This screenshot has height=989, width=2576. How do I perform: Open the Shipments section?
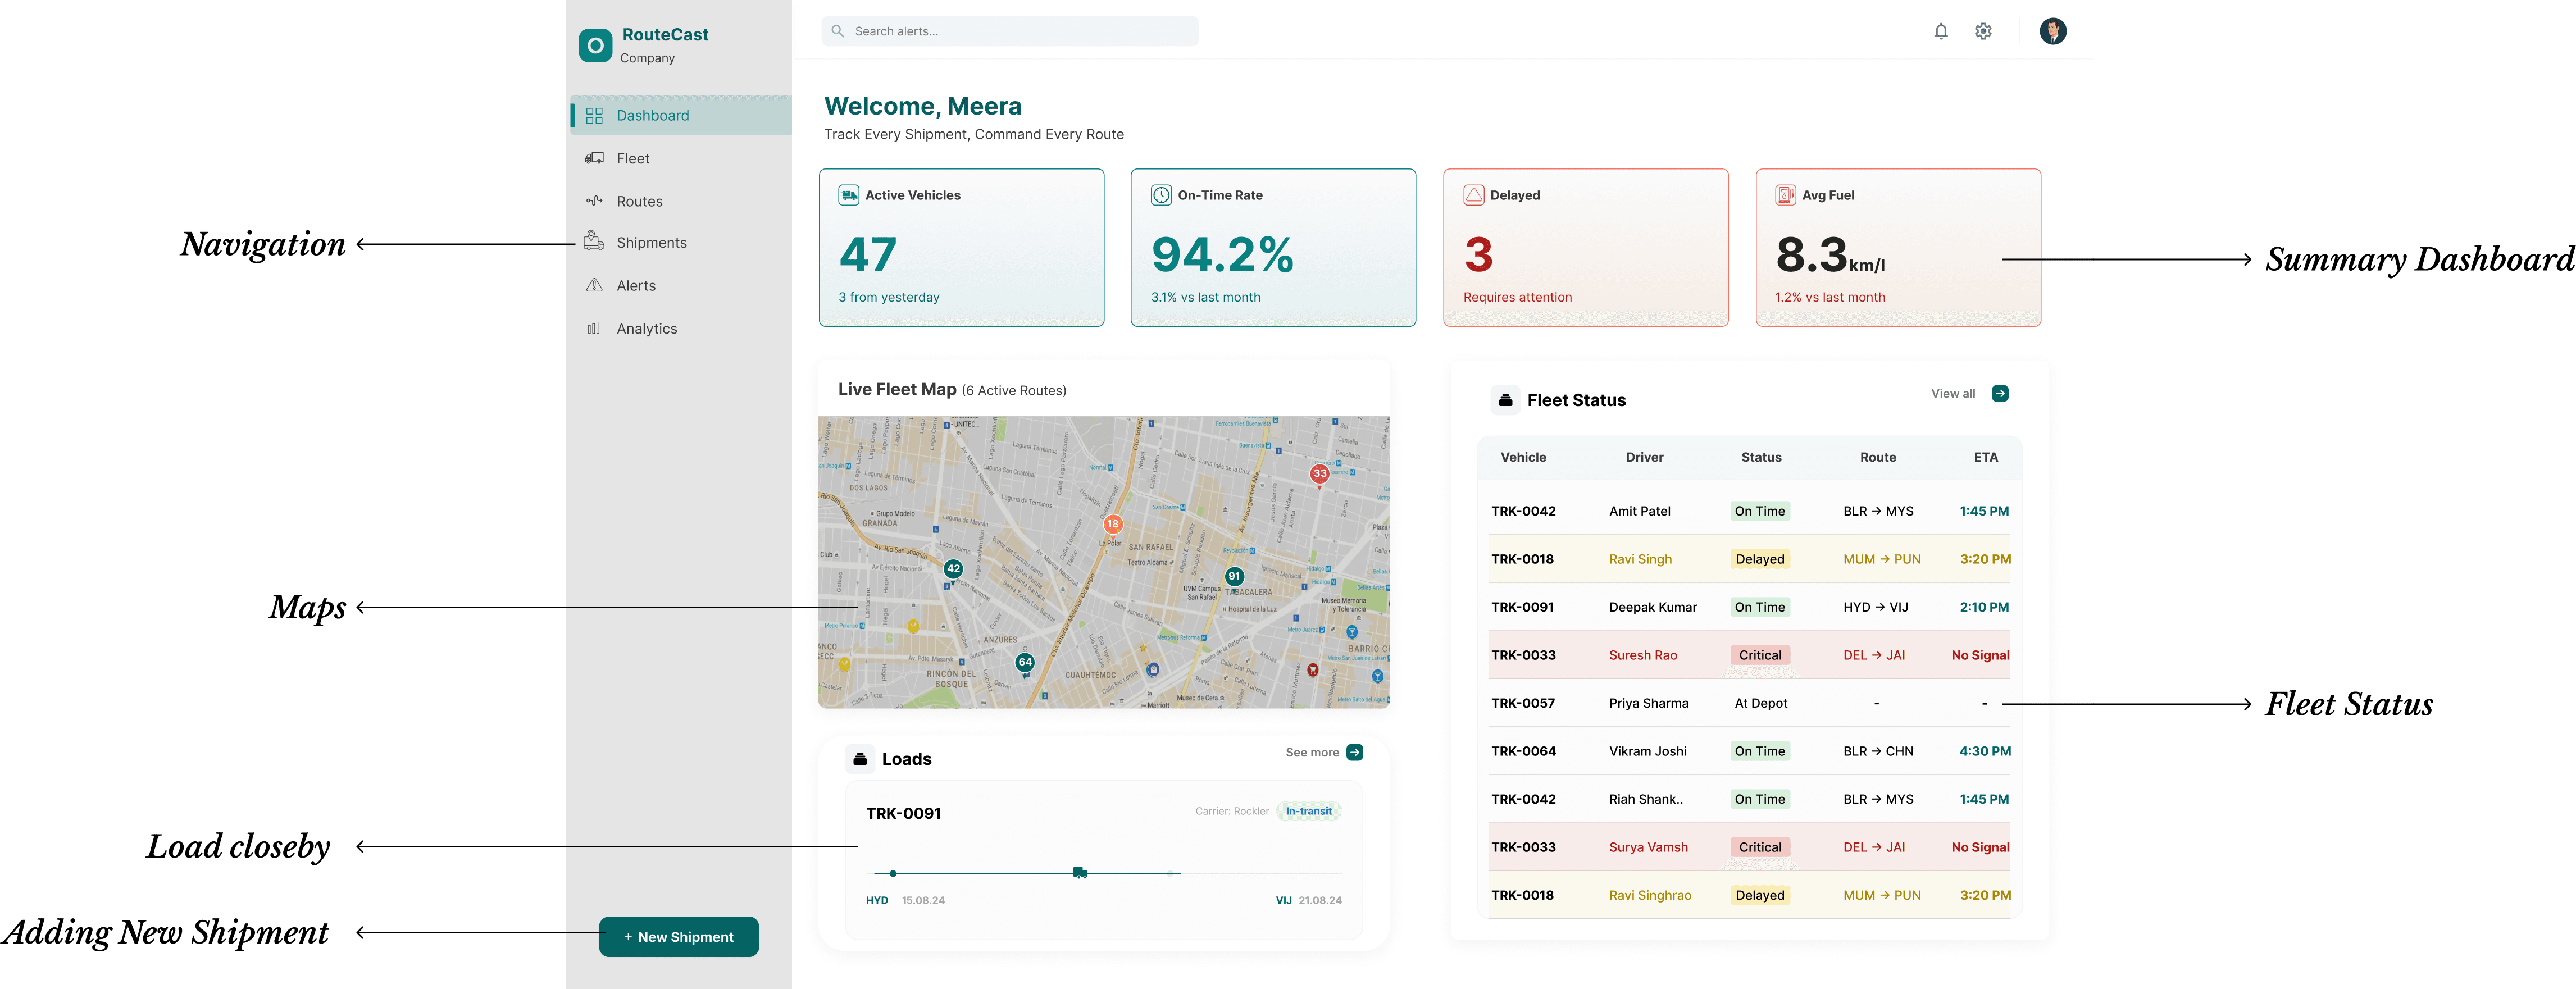pyautogui.click(x=651, y=243)
